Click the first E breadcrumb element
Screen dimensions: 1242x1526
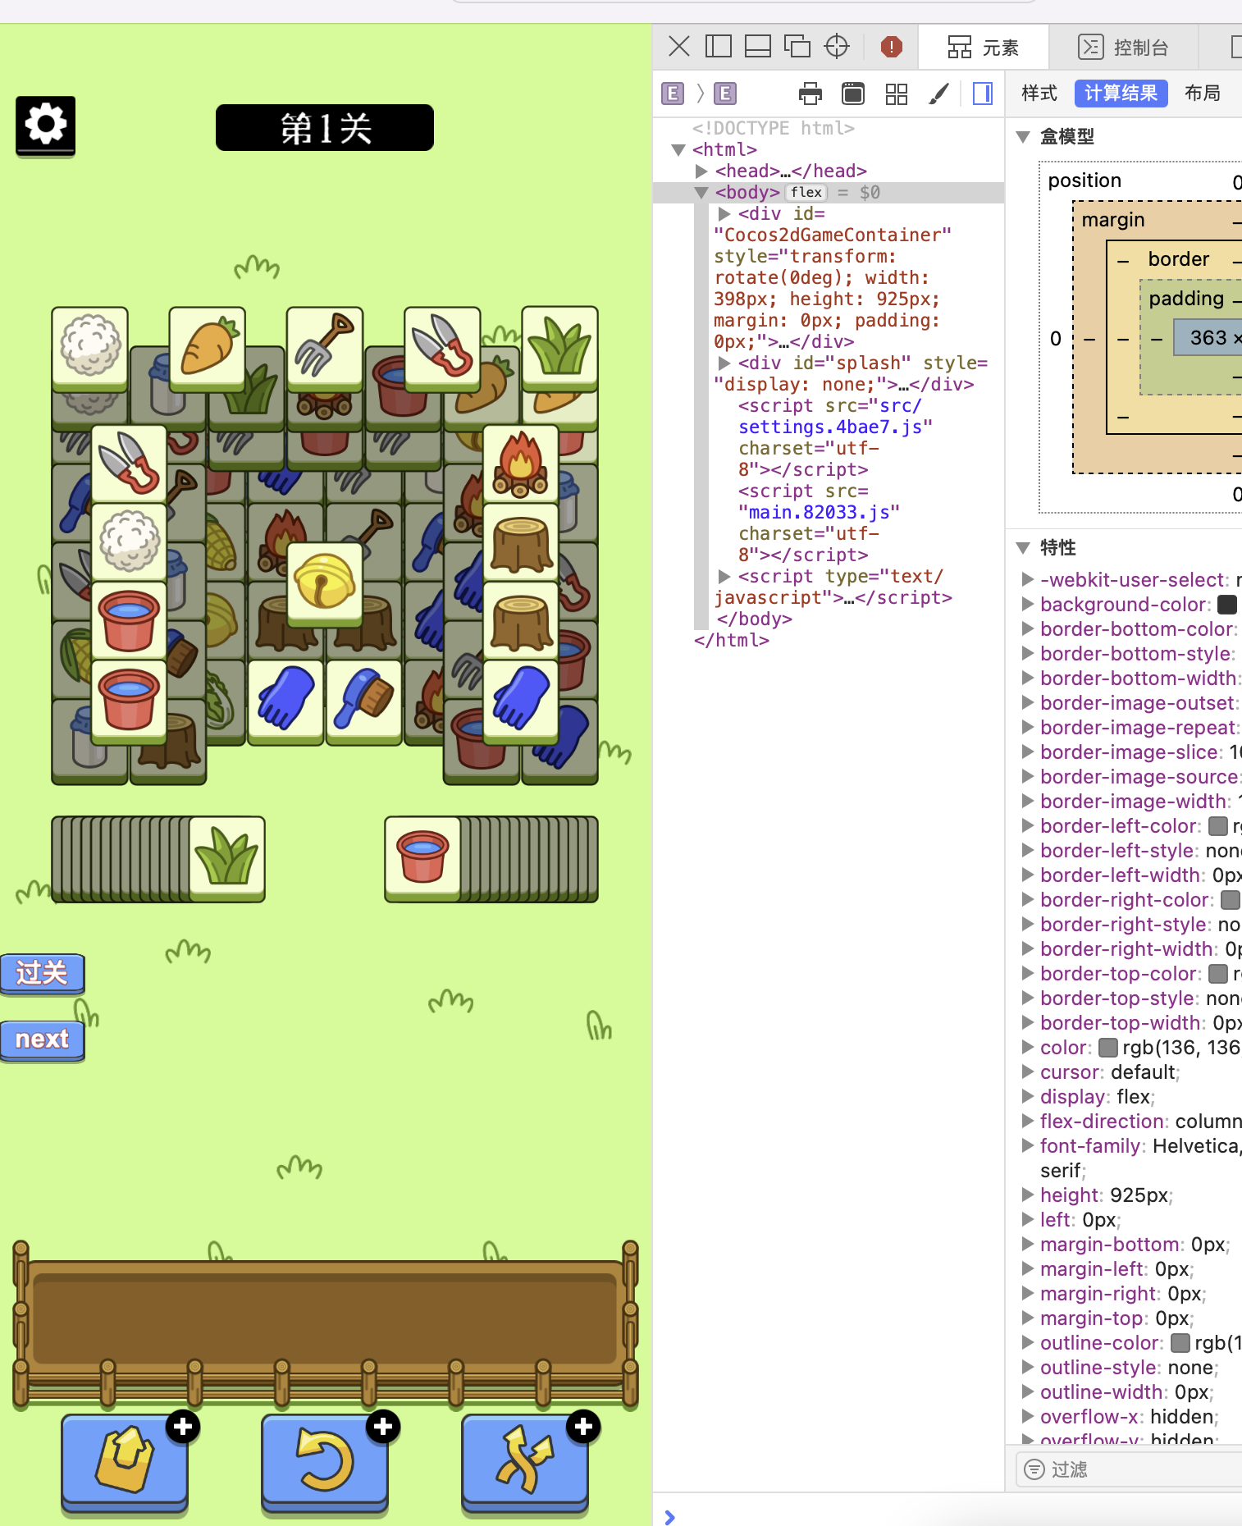[x=673, y=94]
